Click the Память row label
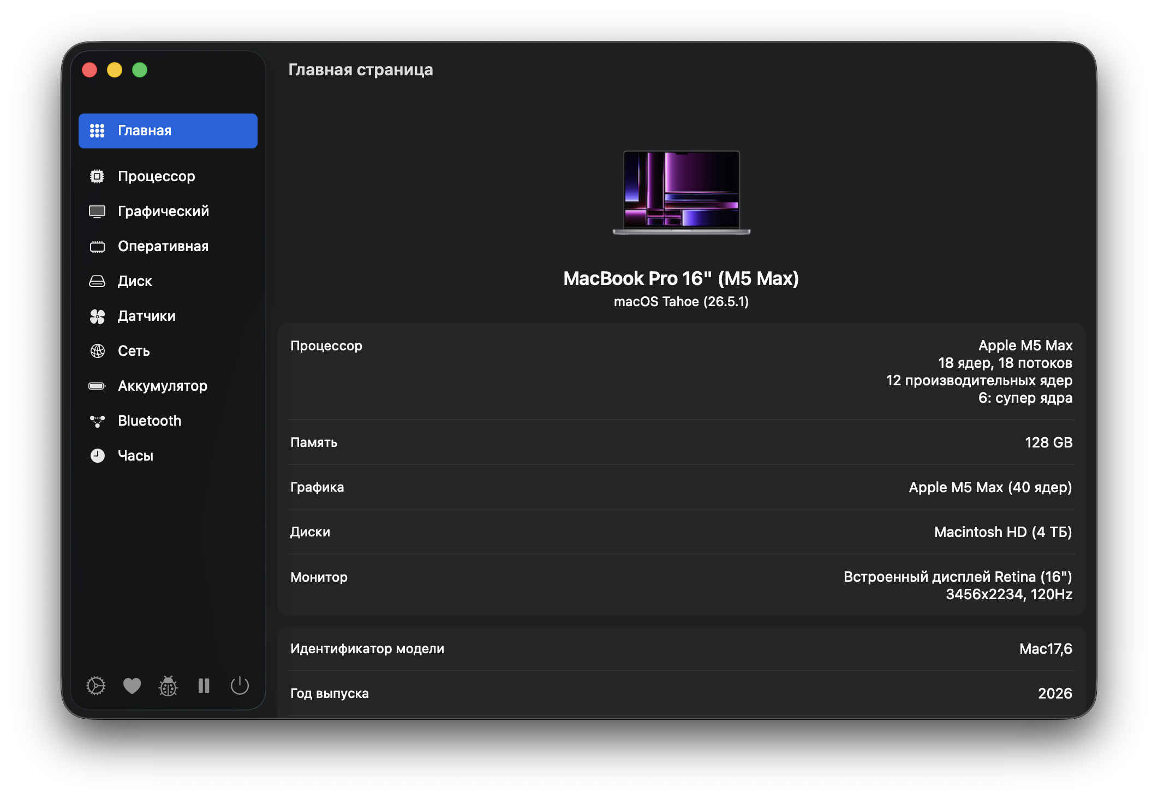 click(x=314, y=443)
